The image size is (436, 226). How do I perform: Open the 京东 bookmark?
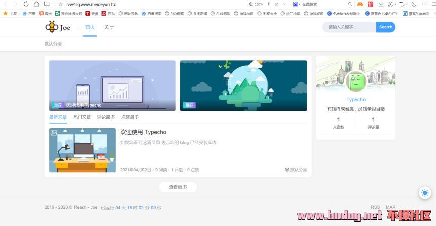[x=108, y=14]
